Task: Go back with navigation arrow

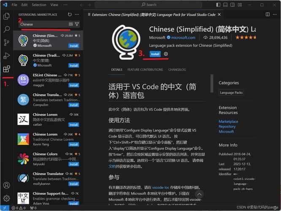Action: click(82, 5)
